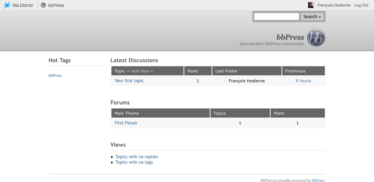The image size is (374, 182).
Task: View Topics with no tags
Action: 134,162
